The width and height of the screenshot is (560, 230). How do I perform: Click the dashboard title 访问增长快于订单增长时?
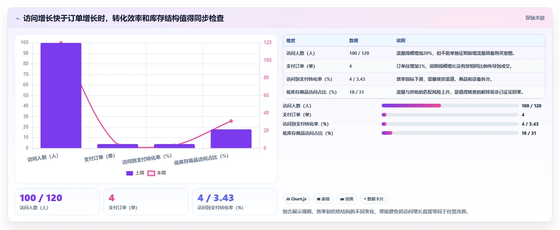[123, 18]
